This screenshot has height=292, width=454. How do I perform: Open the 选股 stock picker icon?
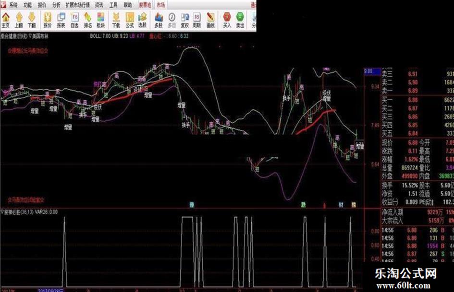click(x=143, y=20)
